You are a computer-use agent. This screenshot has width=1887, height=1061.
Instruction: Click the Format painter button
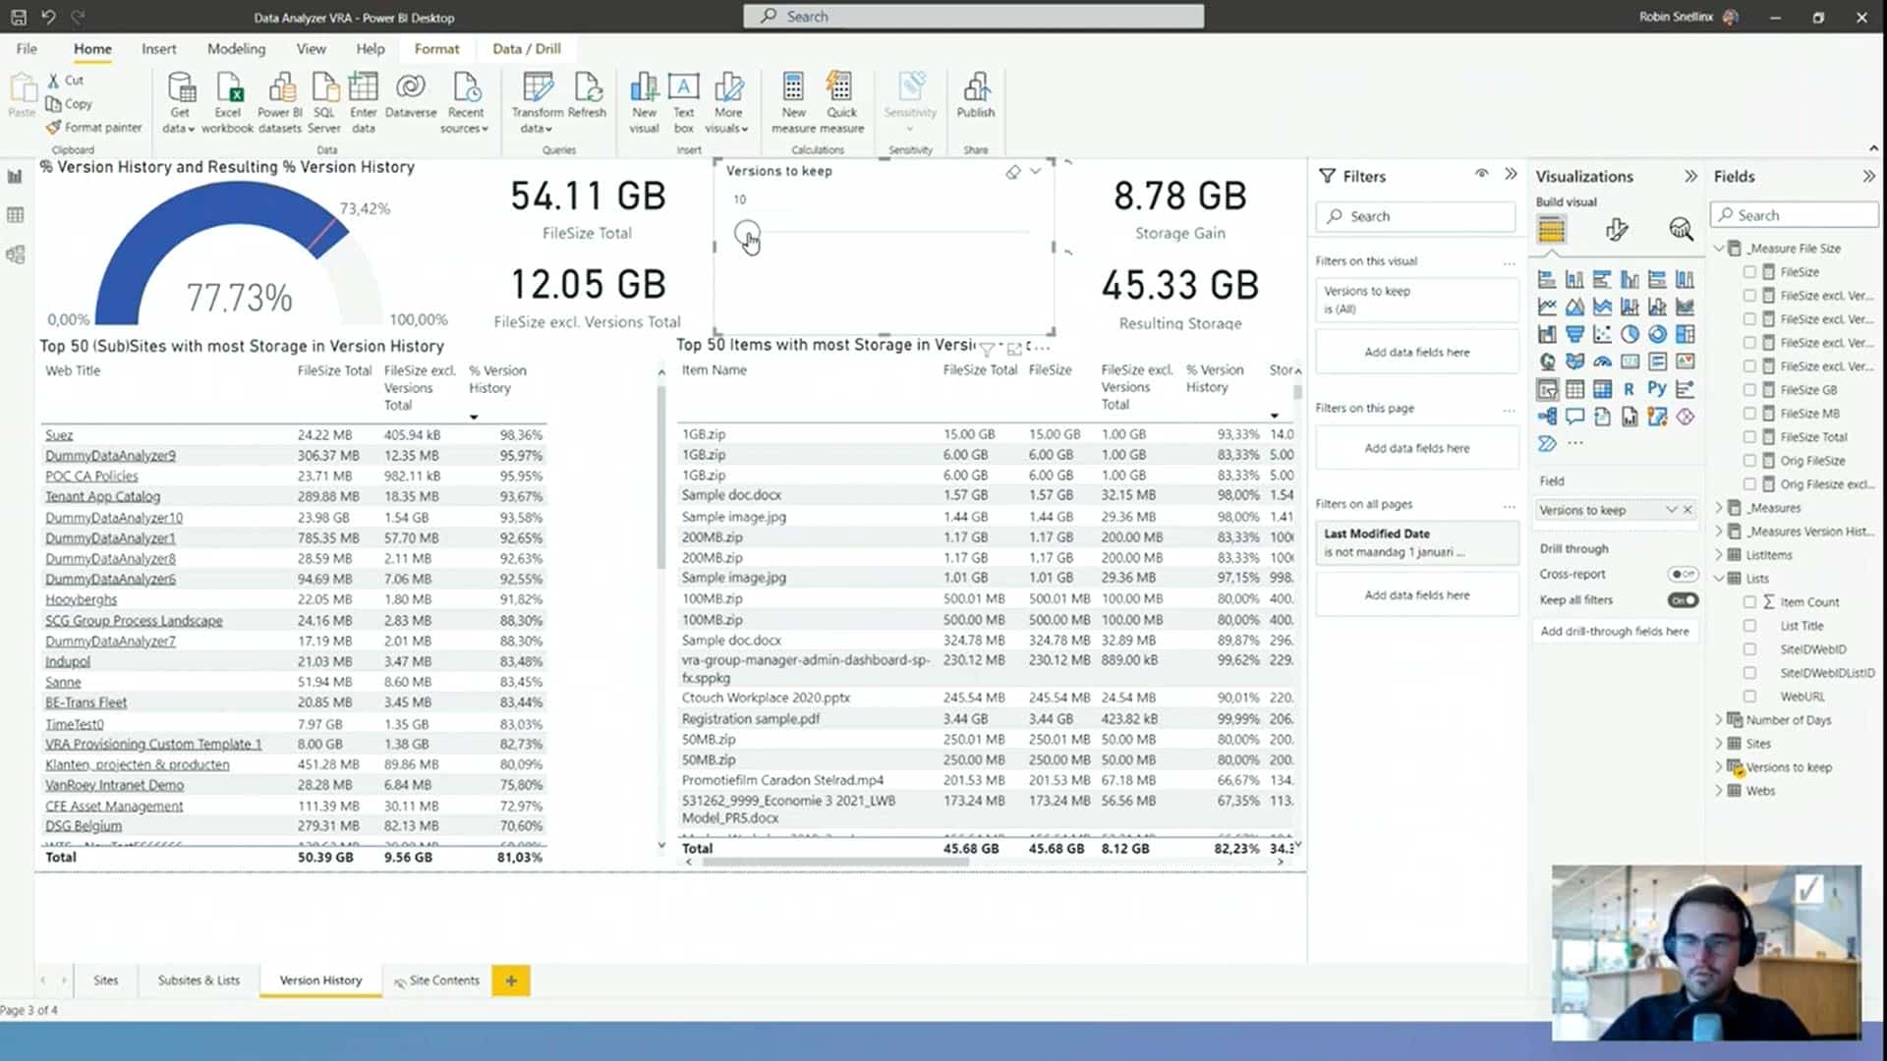(x=93, y=128)
